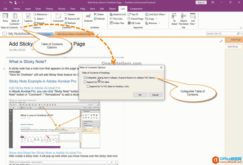Click Delete in EndNote group
Image resolution: width=243 pixels, height=165 pixels.
click(99, 14)
